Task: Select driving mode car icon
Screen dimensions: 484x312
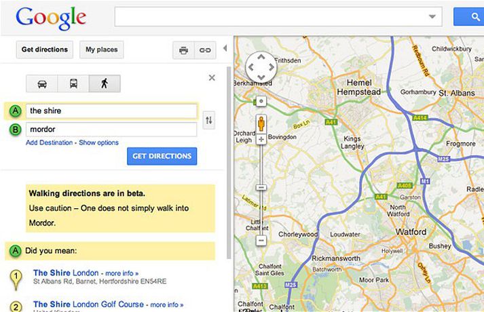Action: tap(42, 83)
